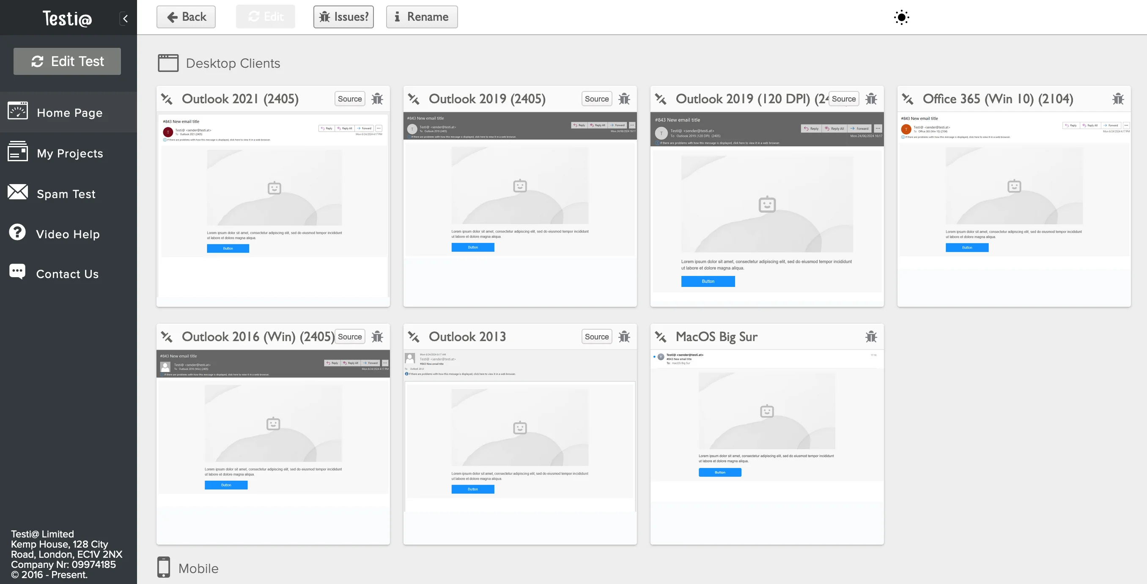Report bug on Outlook 2021 (2405) card

pos(377,99)
